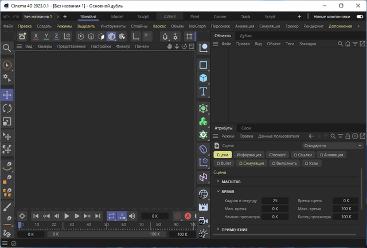This screenshot has width=367, height=248.
Task: Add a Cube primitive object
Action: click(203, 78)
